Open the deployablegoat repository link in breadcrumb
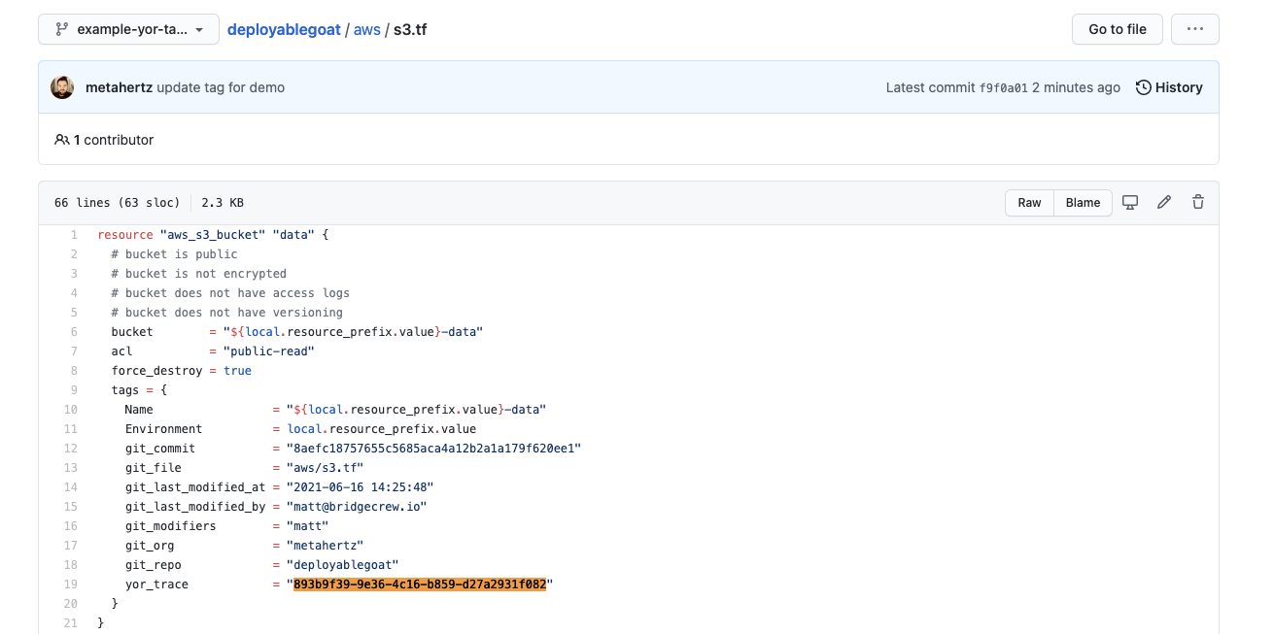The image size is (1274, 634). (284, 29)
